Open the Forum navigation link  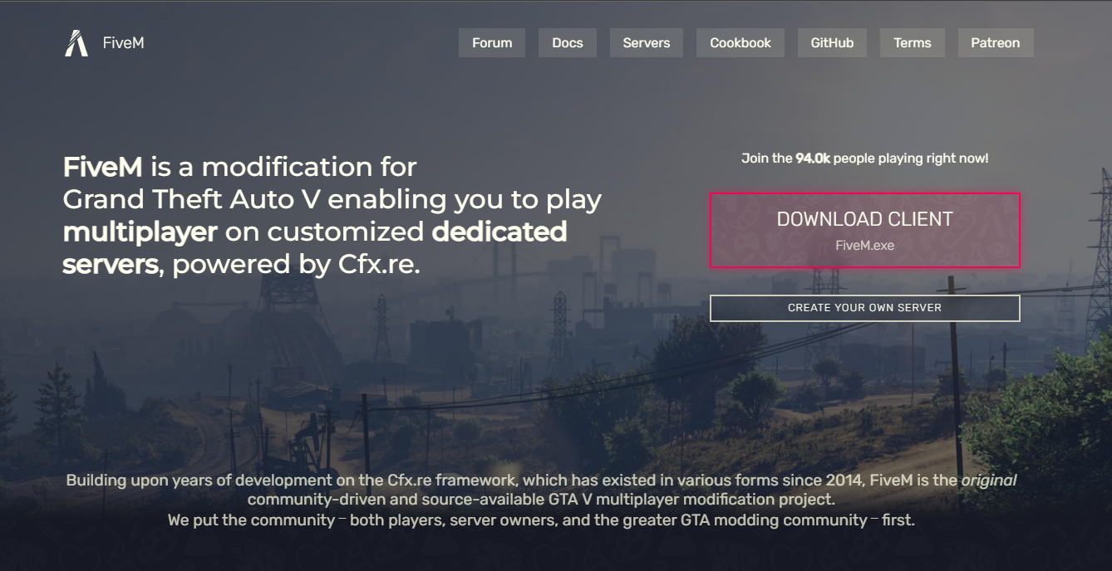pyautogui.click(x=492, y=43)
